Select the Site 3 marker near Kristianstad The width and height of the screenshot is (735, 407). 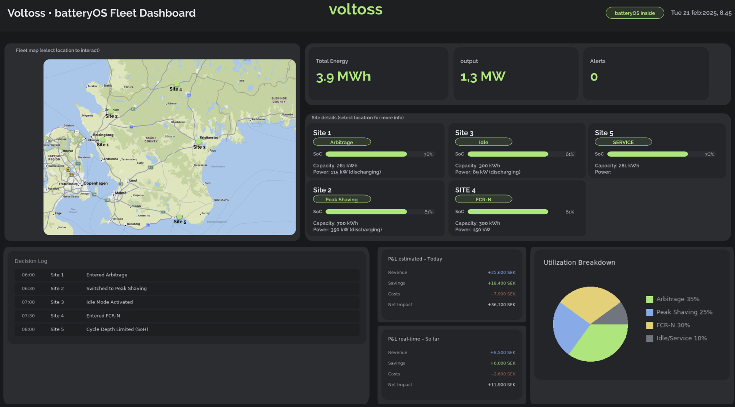pos(199,142)
